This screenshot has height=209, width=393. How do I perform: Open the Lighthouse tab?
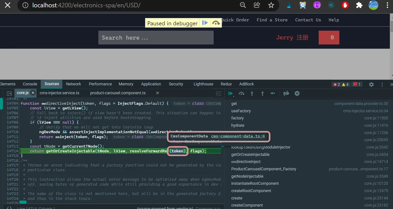pos(203,84)
